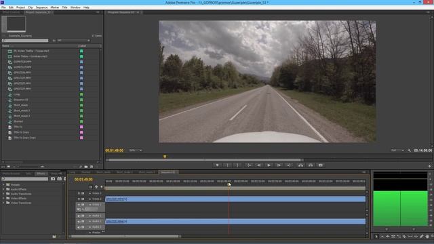Expand the Presets folder in Effects
The height and width of the screenshot is (244, 434).
pos(3,185)
